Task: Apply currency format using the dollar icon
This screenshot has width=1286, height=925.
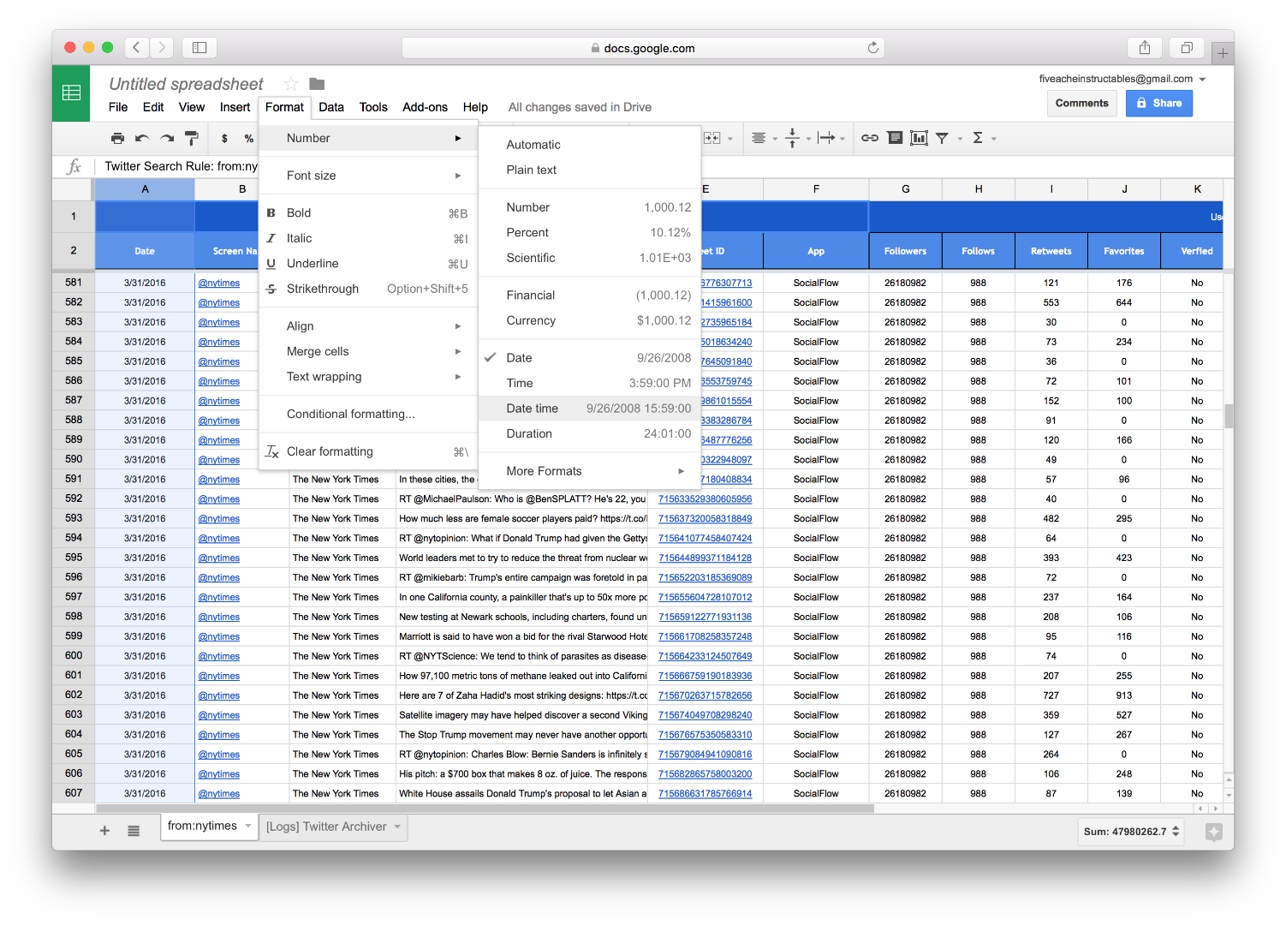Action: pos(224,138)
